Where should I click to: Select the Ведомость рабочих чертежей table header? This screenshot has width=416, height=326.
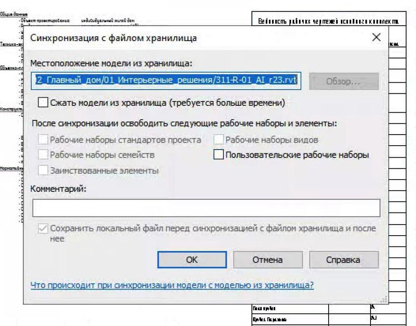coord(328,21)
